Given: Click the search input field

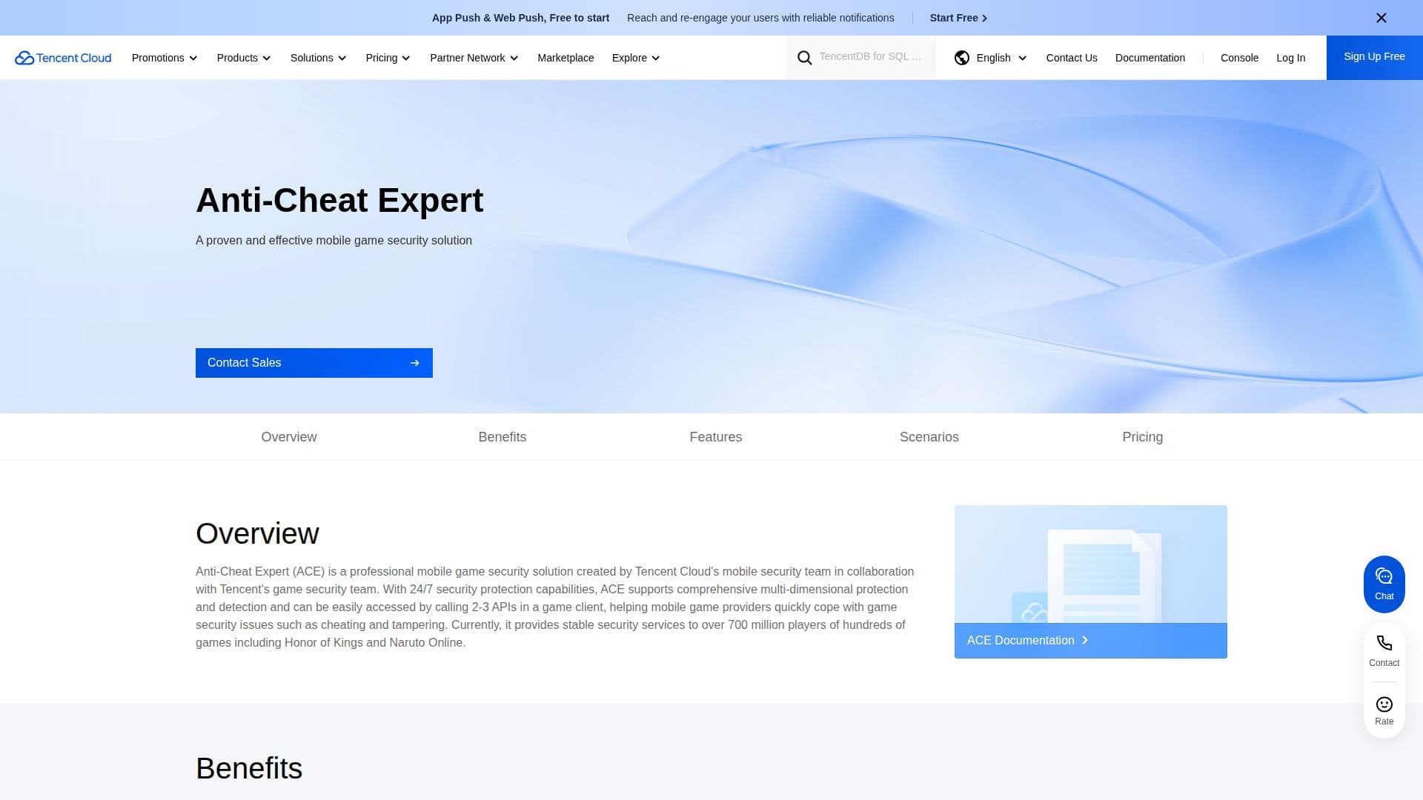Looking at the screenshot, I should (x=871, y=57).
